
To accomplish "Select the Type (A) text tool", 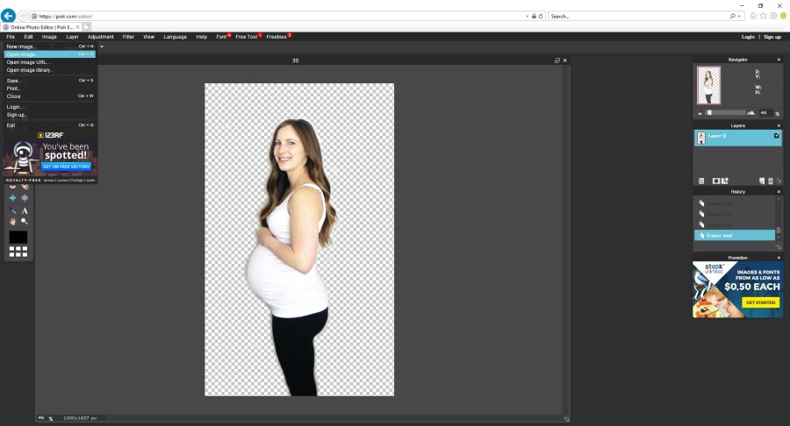I will click(x=25, y=210).
